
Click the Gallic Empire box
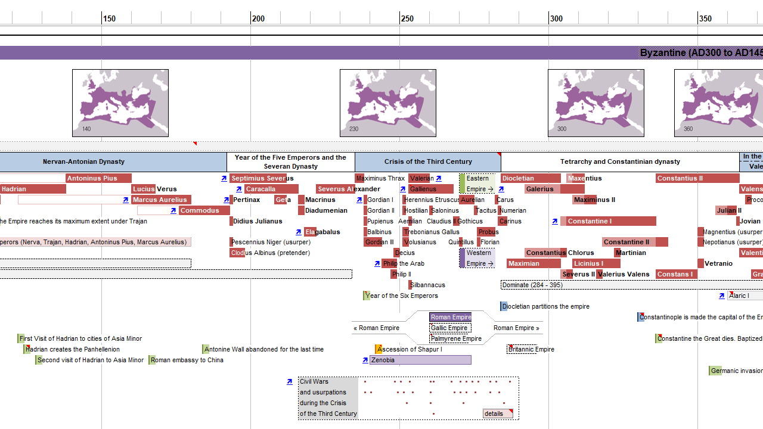coord(450,328)
